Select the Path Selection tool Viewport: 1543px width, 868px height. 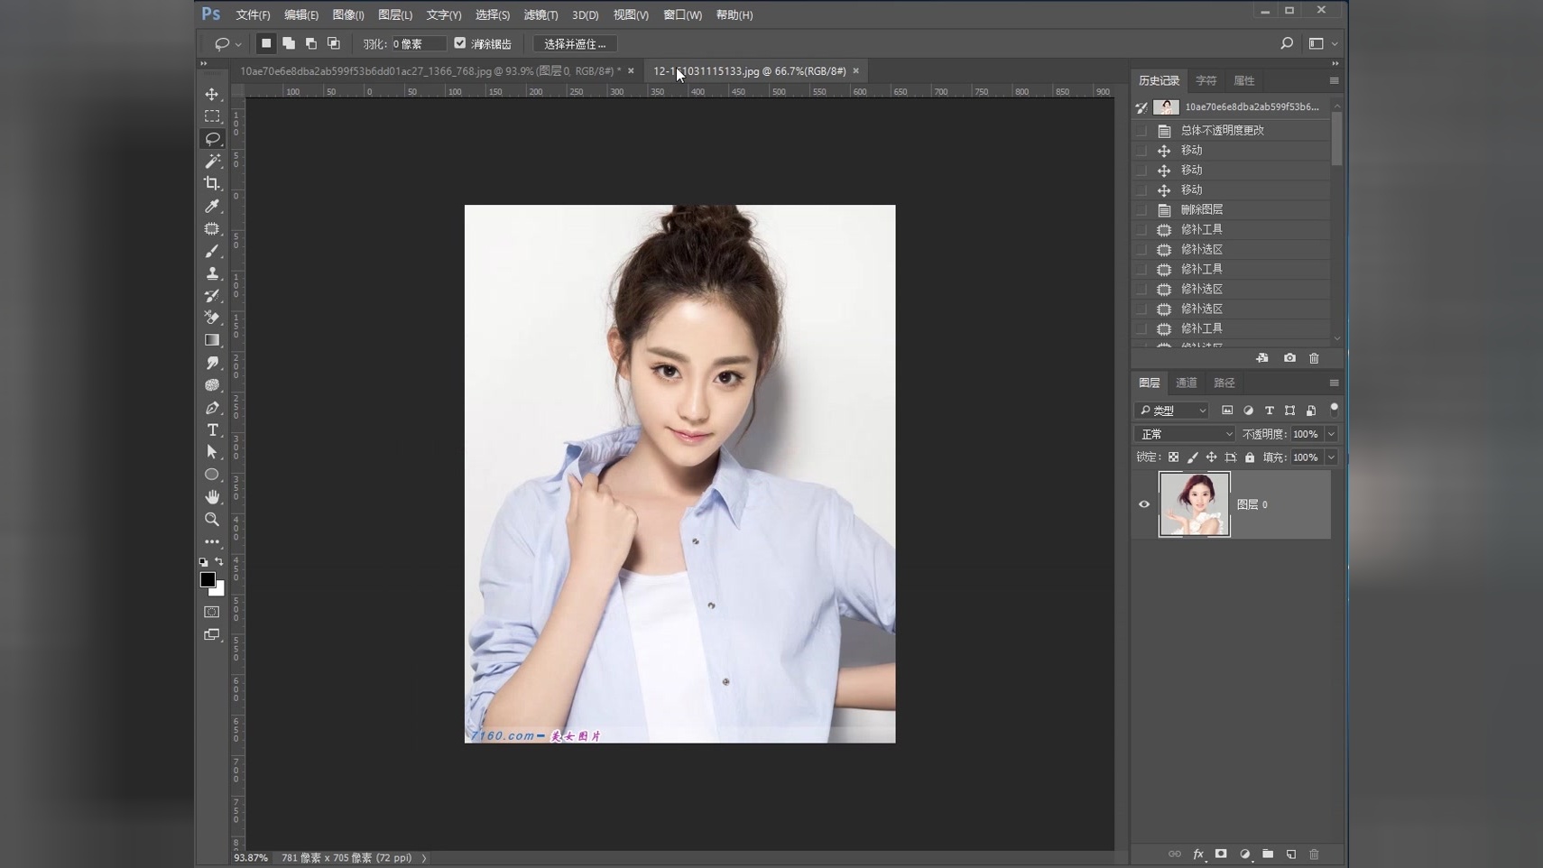coord(212,452)
